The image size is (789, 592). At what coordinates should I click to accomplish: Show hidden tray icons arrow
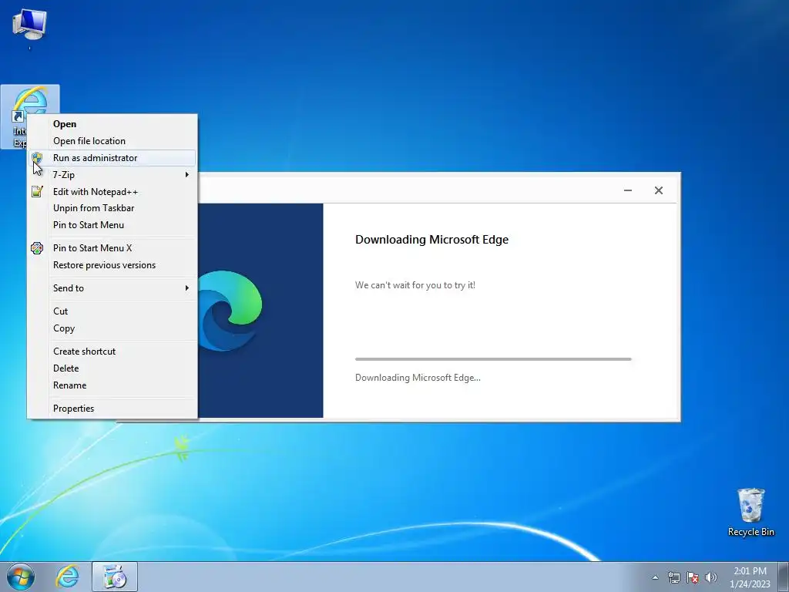(655, 577)
